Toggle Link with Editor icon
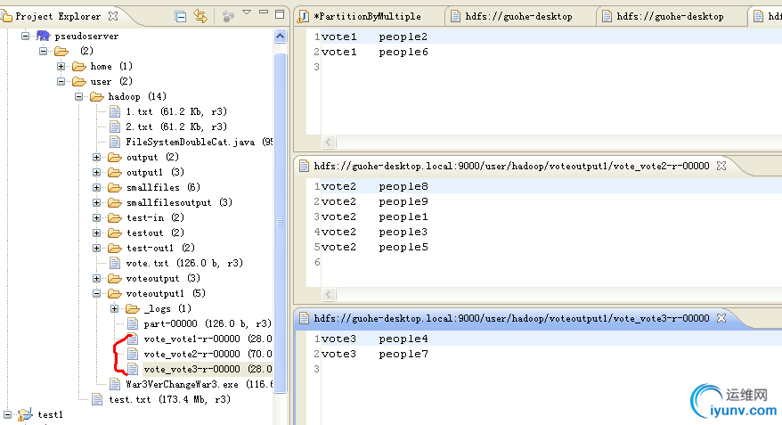Image resolution: width=782 pixels, height=425 pixels. coord(200,16)
